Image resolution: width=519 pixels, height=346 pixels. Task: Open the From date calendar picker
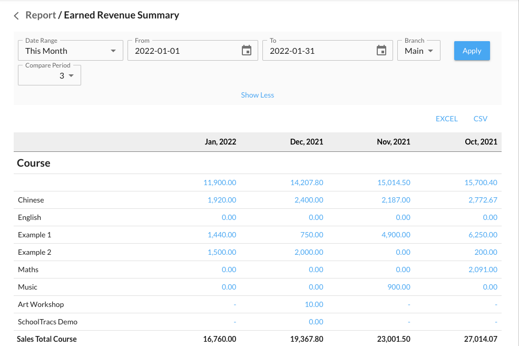[x=246, y=51]
